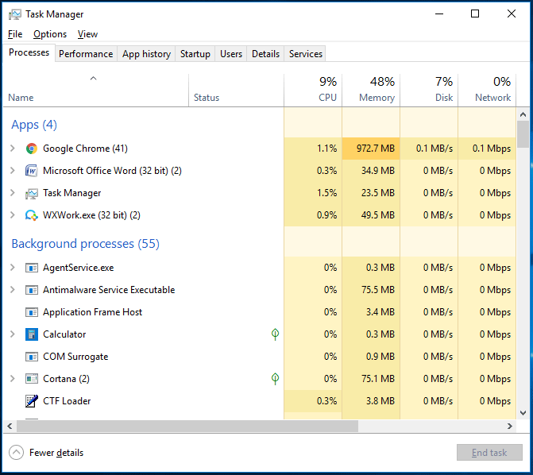Click the Apps (4) group heading
533x475 pixels.
34,125
